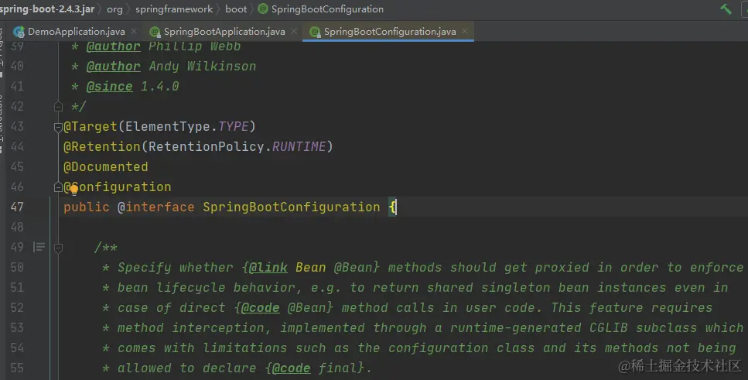Image resolution: width=748 pixels, height=380 pixels.
Task: Click the @Configuration annotation
Action: coord(118,187)
